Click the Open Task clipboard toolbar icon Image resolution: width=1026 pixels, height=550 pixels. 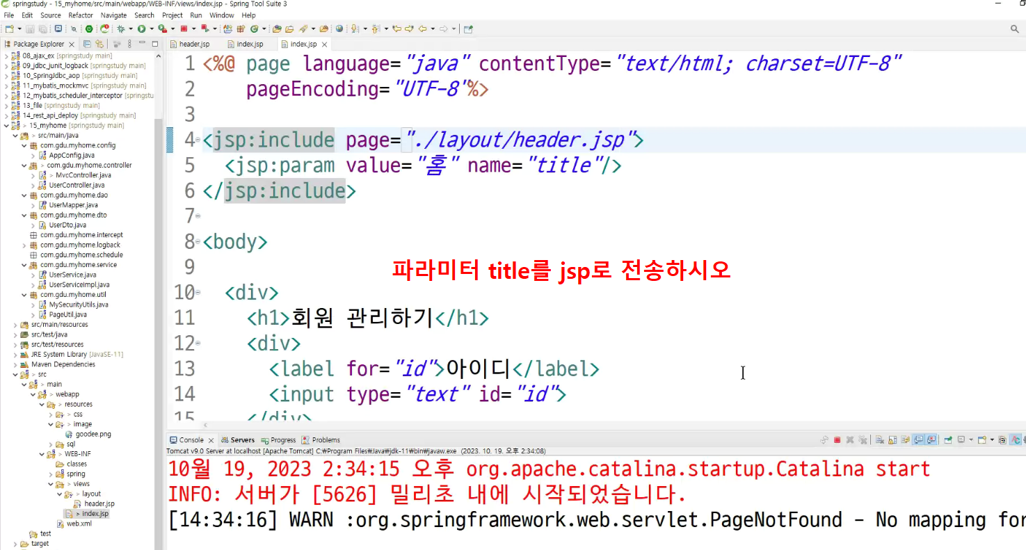289,29
